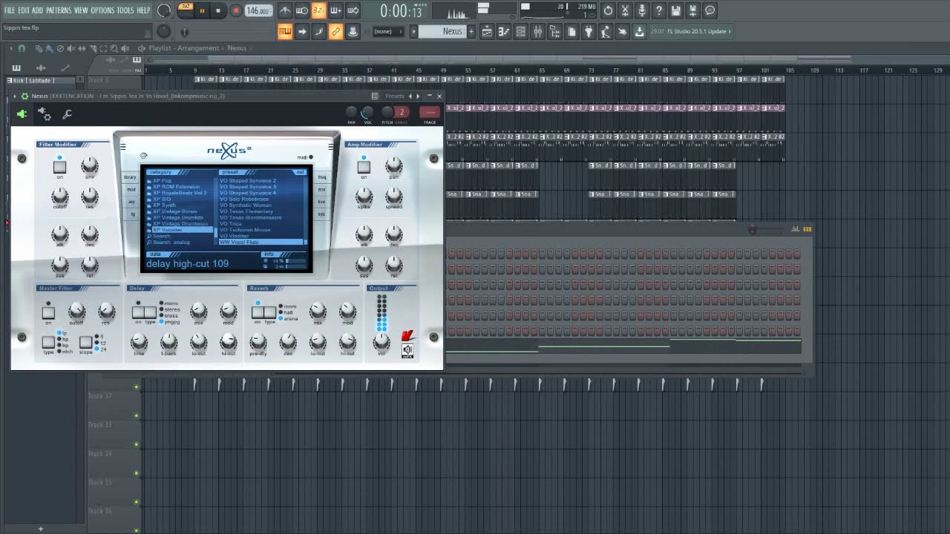The image size is (950, 534).
Task: Click the record button
Action: [x=236, y=10]
